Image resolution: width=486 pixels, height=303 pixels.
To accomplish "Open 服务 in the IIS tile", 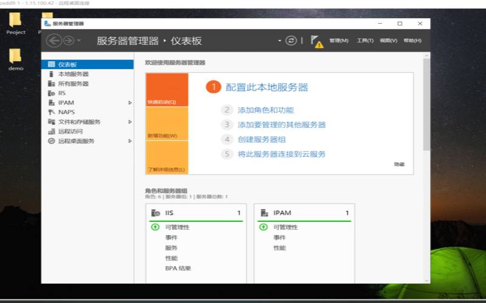I will (171, 248).
